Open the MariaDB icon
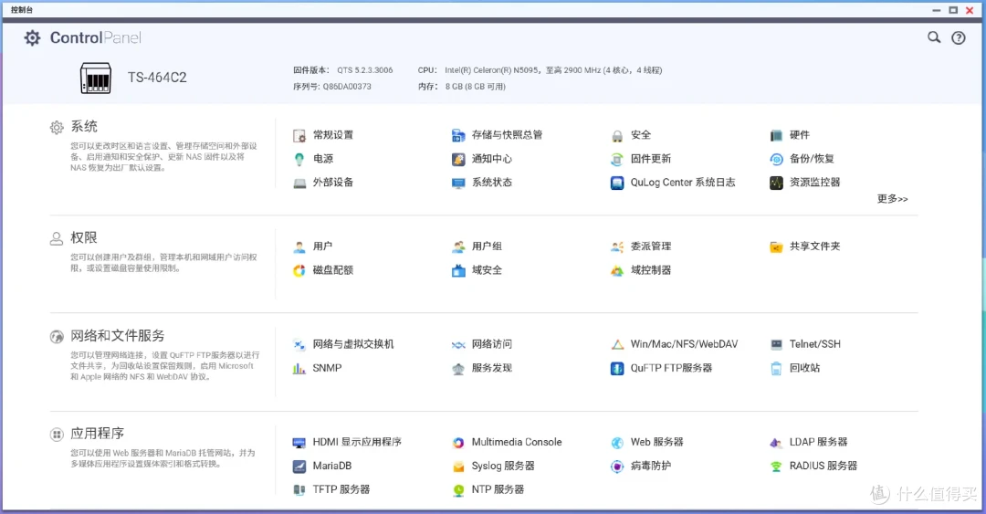This screenshot has height=514, width=986. click(x=299, y=467)
